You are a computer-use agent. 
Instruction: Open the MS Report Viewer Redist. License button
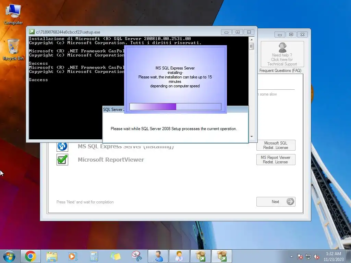click(276, 160)
